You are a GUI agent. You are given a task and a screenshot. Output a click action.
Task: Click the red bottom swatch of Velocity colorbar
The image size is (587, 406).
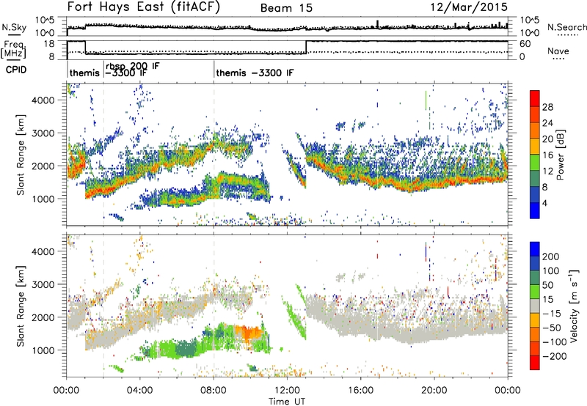pyautogui.click(x=535, y=363)
